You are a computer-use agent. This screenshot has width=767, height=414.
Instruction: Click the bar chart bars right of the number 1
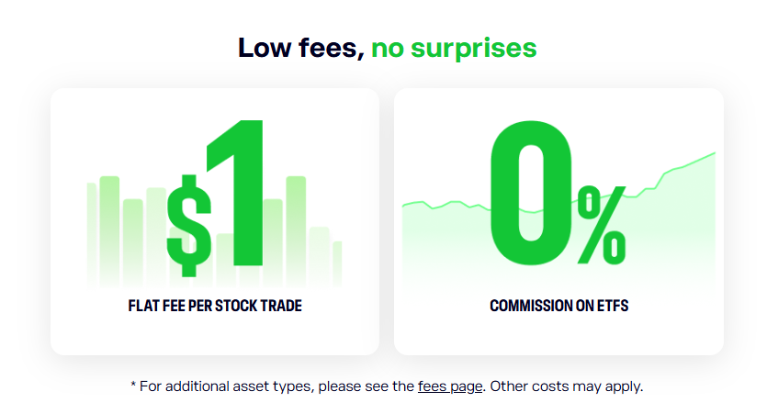pyautogui.click(x=296, y=229)
